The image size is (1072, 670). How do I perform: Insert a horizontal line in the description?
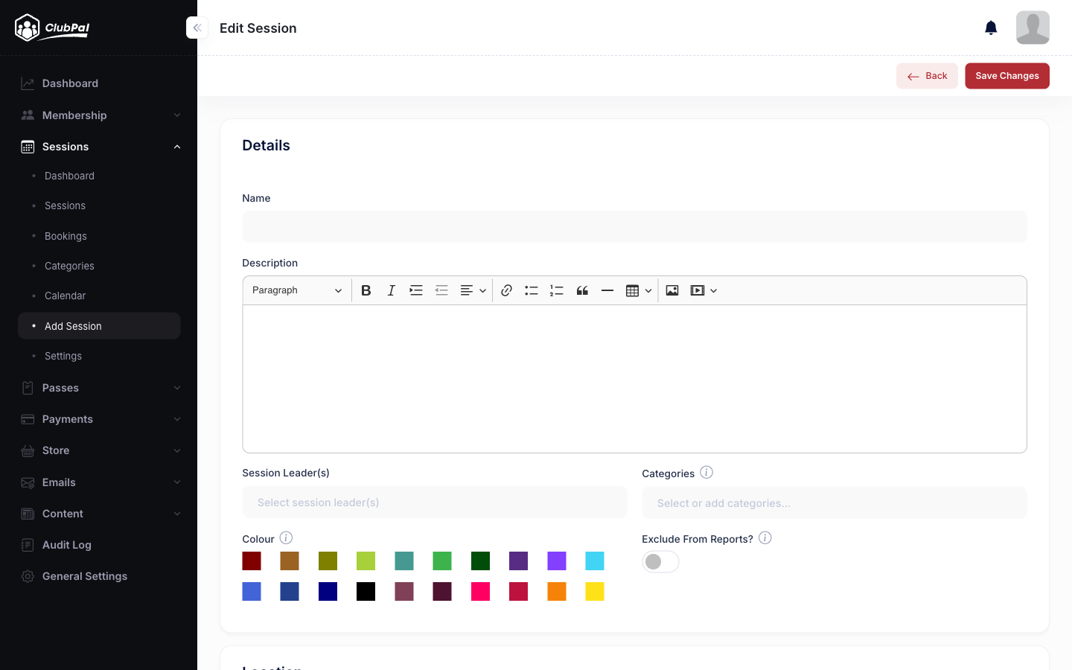pos(607,290)
